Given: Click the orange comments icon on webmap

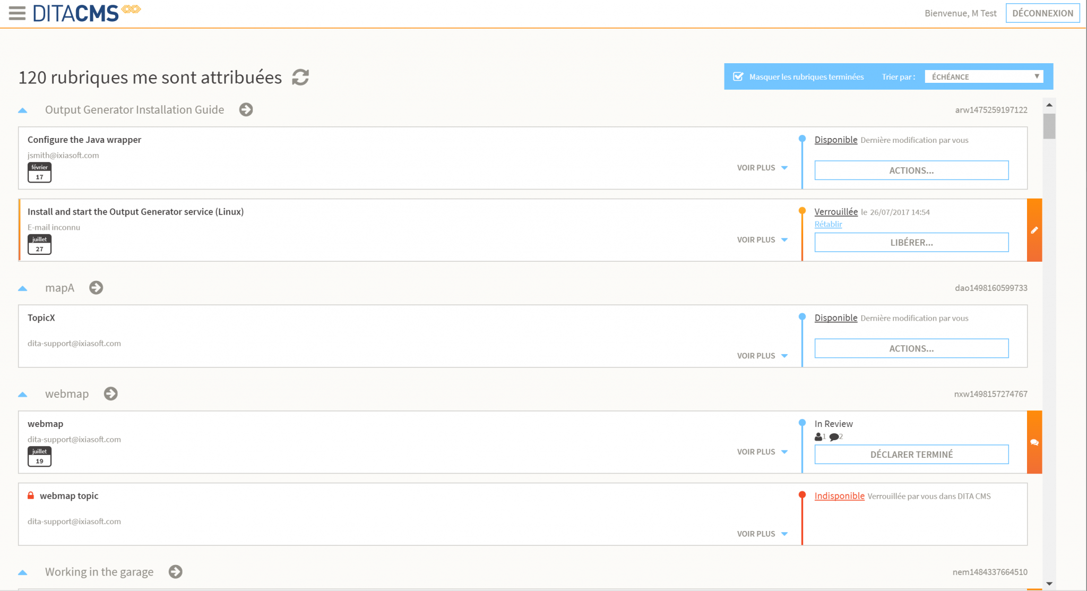Looking at the screenshot, I should [x=1034, y=442].
